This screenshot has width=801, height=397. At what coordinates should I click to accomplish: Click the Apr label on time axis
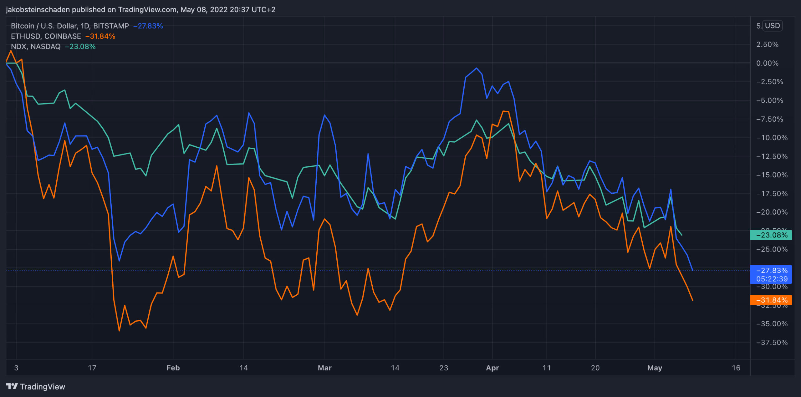pos(492,368)
